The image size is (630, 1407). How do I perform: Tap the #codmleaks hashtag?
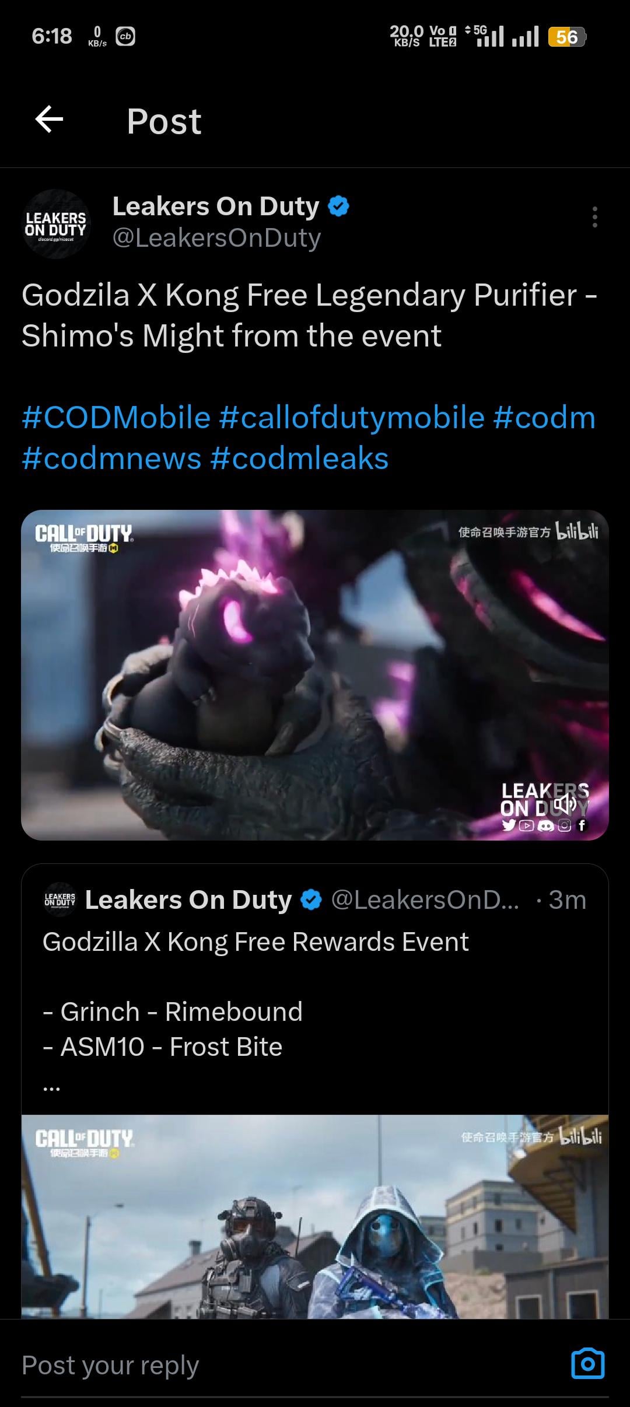[x=299, y=459]
